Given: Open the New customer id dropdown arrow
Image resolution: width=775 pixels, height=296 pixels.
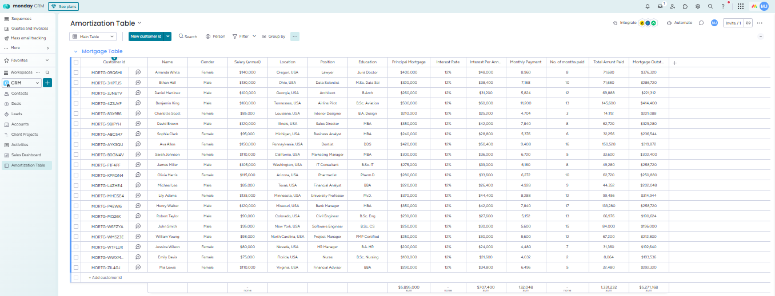Looking at the screenshot, I should pos(168,37).
